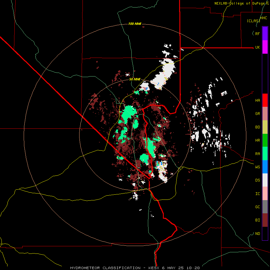Image resolution: width=270 pixels, height=270 pixels.
Task: Click the ND black legend swatch
Action: [265, 233]
